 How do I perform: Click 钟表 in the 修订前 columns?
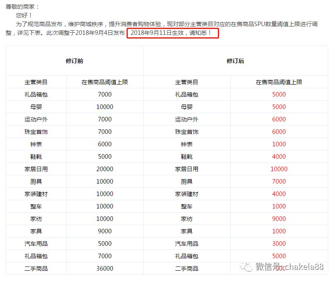(x=36, y=144)
